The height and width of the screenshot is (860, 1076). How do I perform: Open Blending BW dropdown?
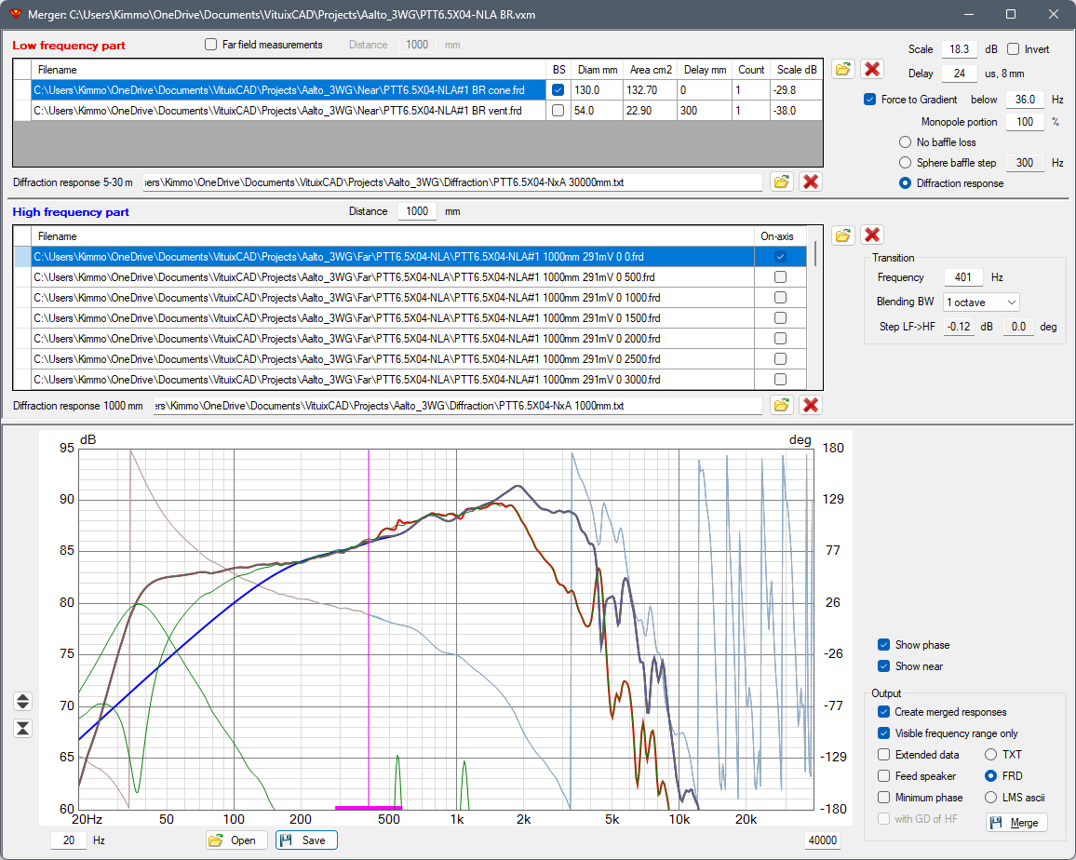point(981,302)
